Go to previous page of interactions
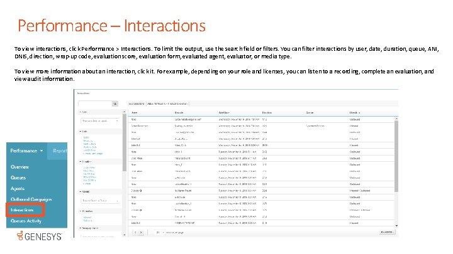This screenshot has height=254, width=453. point(135,233)
